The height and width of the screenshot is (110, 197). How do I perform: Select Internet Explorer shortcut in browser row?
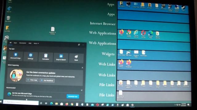point(136,34)
